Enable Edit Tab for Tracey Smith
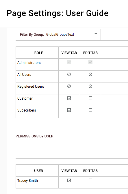Screen dimensions: 128x194 click(x=90, y=180)
